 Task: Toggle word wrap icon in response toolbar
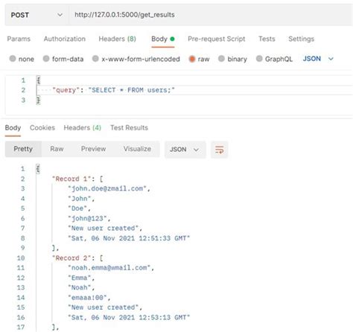click(x=219, y=150)
